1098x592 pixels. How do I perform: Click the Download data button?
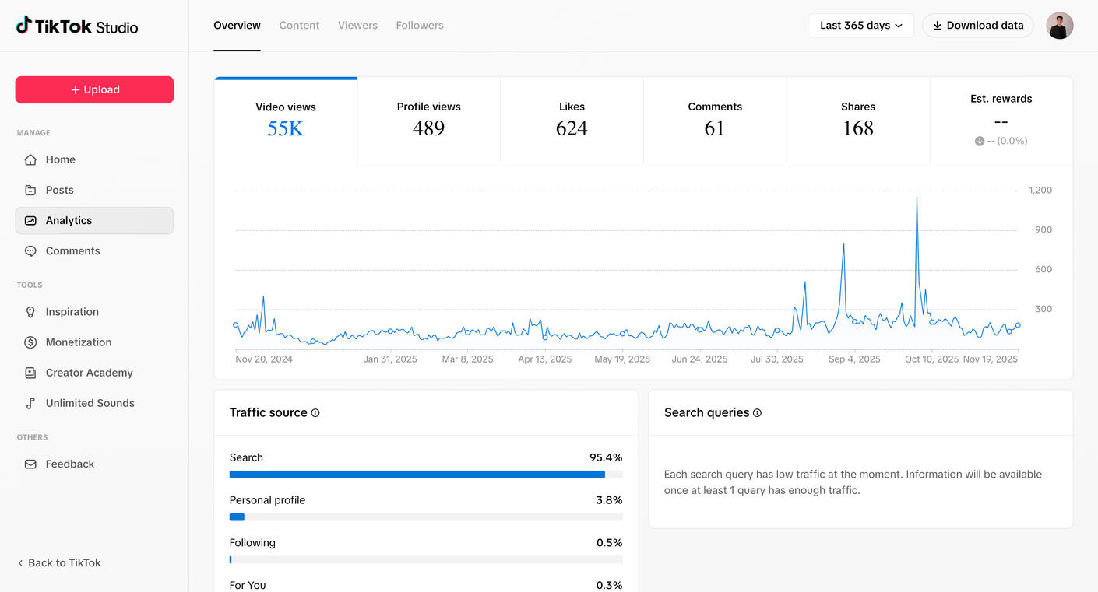click(x=978, y=26)
